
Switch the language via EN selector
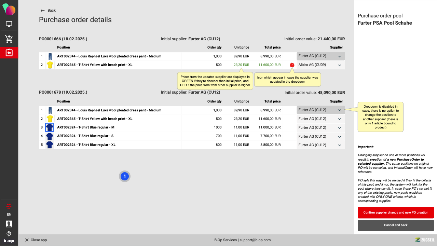9,215
